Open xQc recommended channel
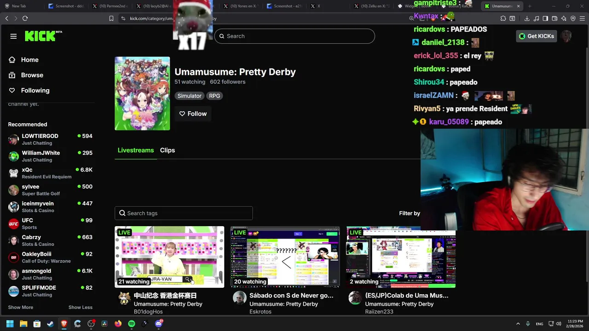The width and height of the screenshot is (589, 331). pyautogui.click(x=51, y=173)
